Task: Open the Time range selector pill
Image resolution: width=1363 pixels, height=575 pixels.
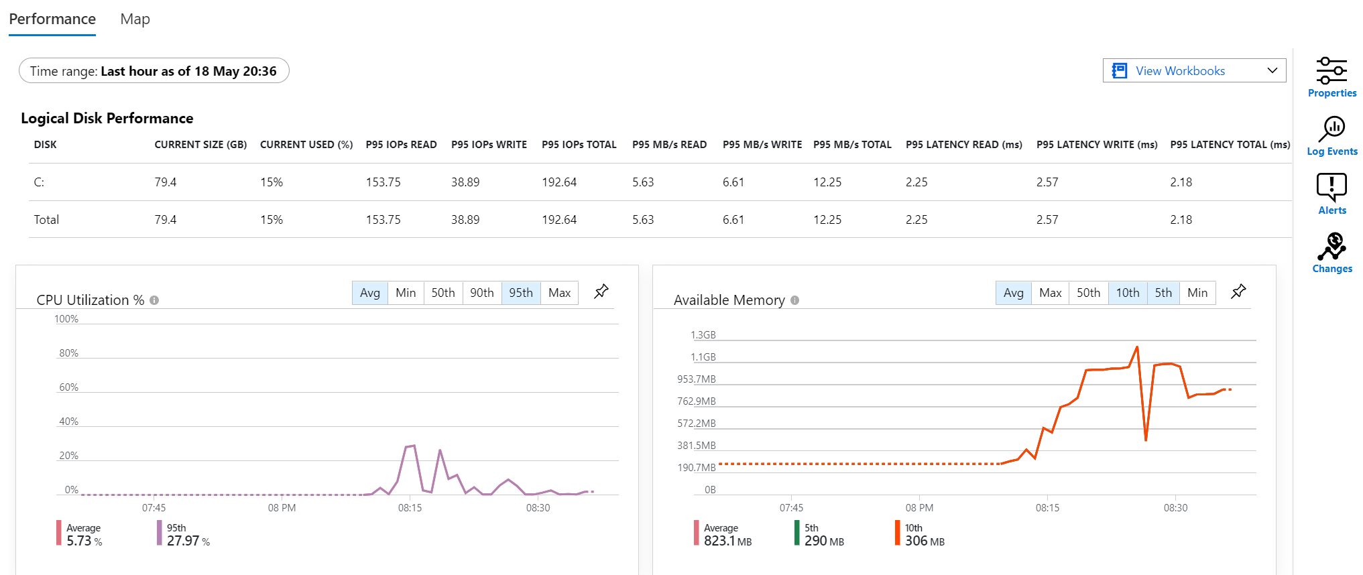Action: pos(154,71)
